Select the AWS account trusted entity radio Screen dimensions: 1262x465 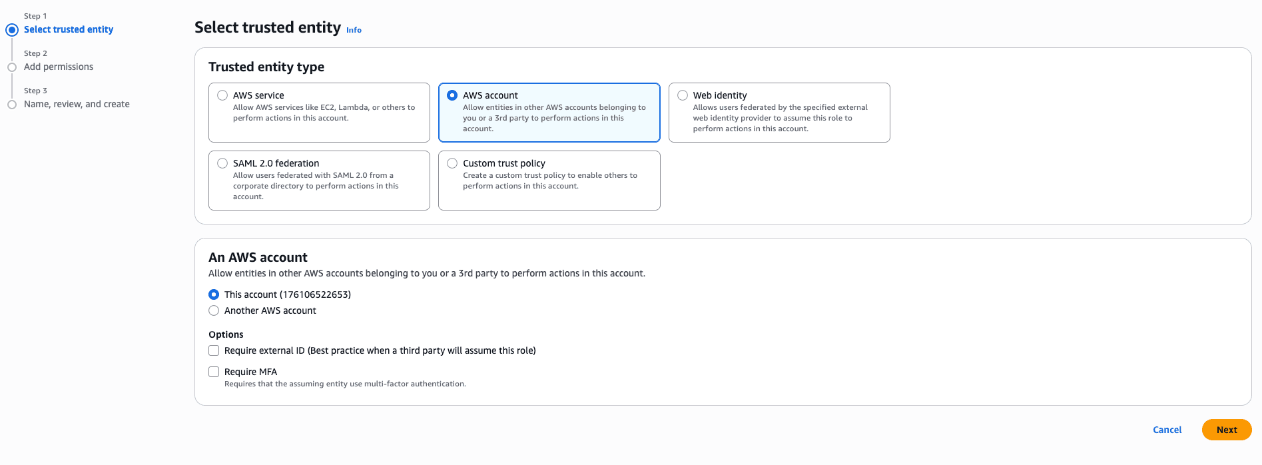click(x=452, y=95)
